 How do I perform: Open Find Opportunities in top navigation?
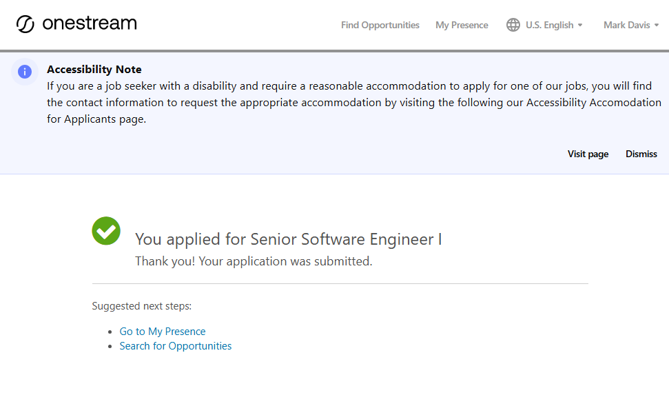[380, 25]
